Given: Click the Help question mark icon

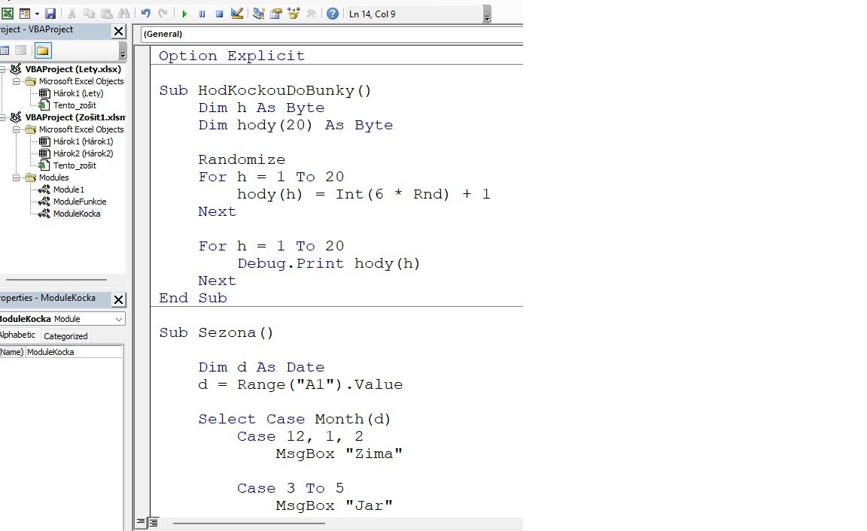Looking at the screenshot, I should [333, 14].
